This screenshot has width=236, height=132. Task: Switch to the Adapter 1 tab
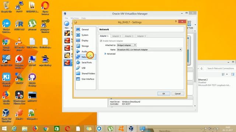[104, 36]
